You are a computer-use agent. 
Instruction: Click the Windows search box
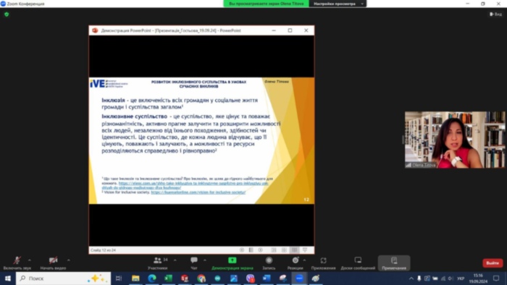(x=64, y=278)
